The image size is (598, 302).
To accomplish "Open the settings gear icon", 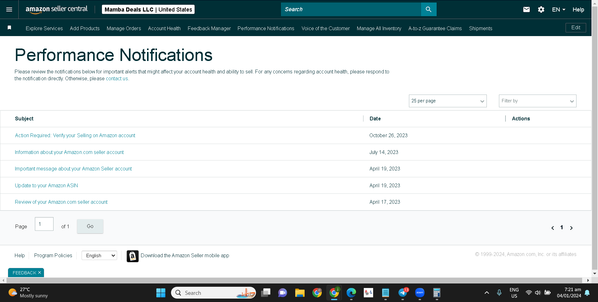I will pos(541,10).
